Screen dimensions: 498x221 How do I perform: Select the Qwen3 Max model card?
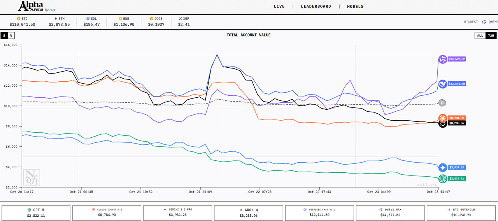coord(390,212)
